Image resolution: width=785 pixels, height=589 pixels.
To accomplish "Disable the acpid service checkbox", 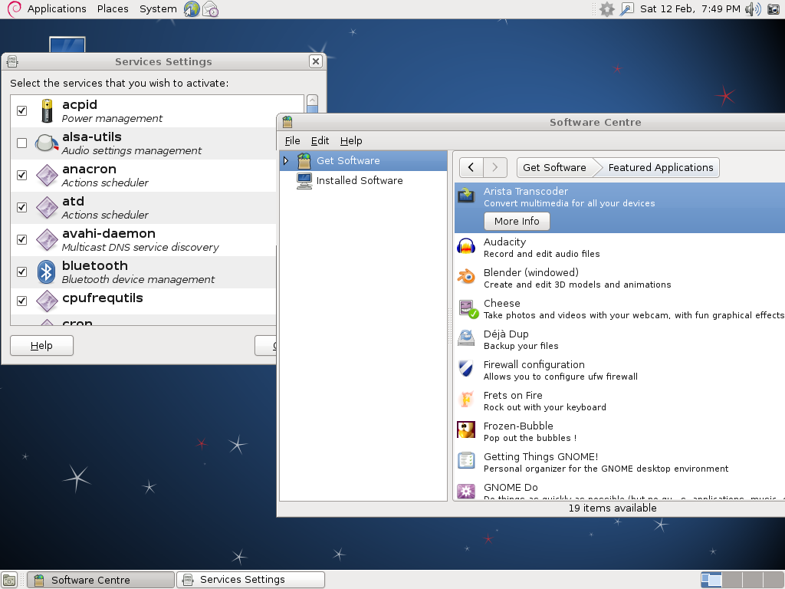I will 21,110.
